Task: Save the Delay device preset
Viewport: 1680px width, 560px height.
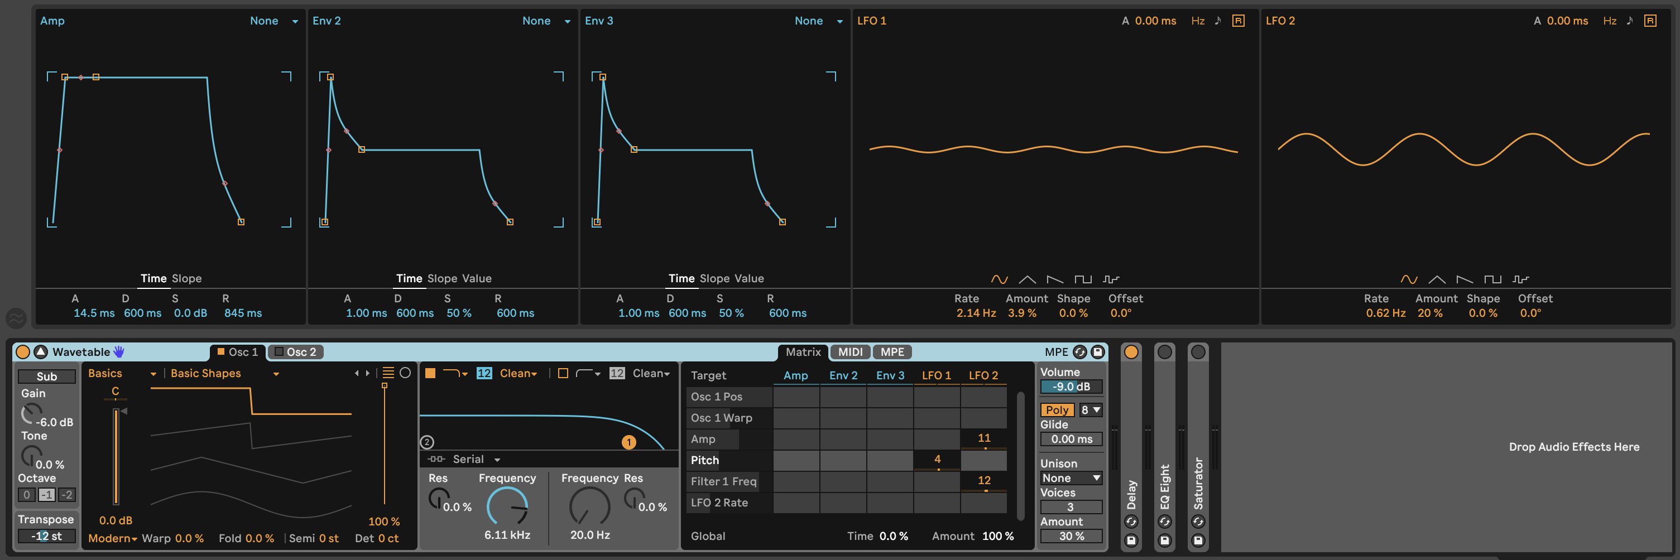Action: tap(1131, 540)
